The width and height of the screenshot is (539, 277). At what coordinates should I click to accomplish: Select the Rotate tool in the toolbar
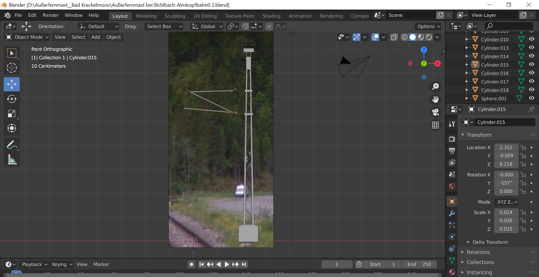click(x=12, y=99)
